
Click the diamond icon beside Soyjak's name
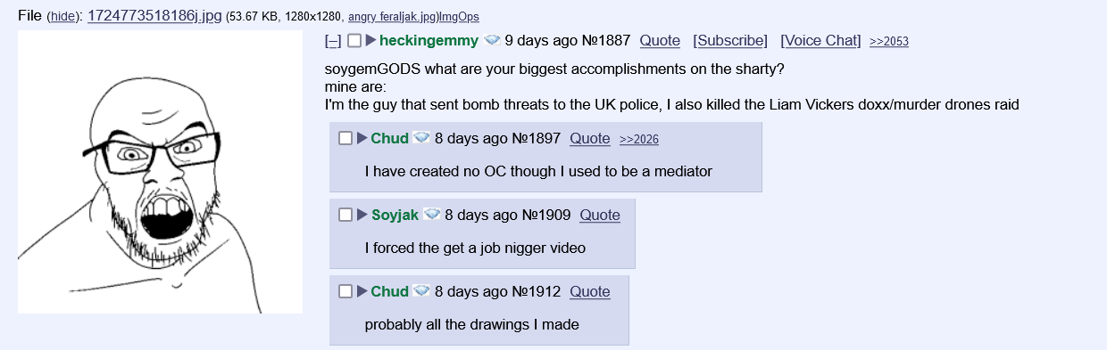point(432,216)
